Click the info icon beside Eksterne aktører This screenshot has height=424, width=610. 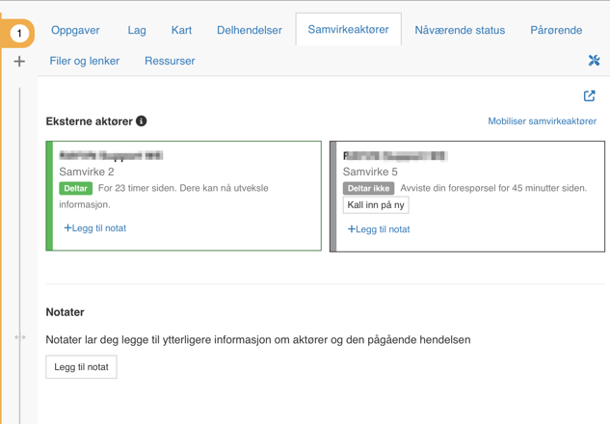(142, 121)
